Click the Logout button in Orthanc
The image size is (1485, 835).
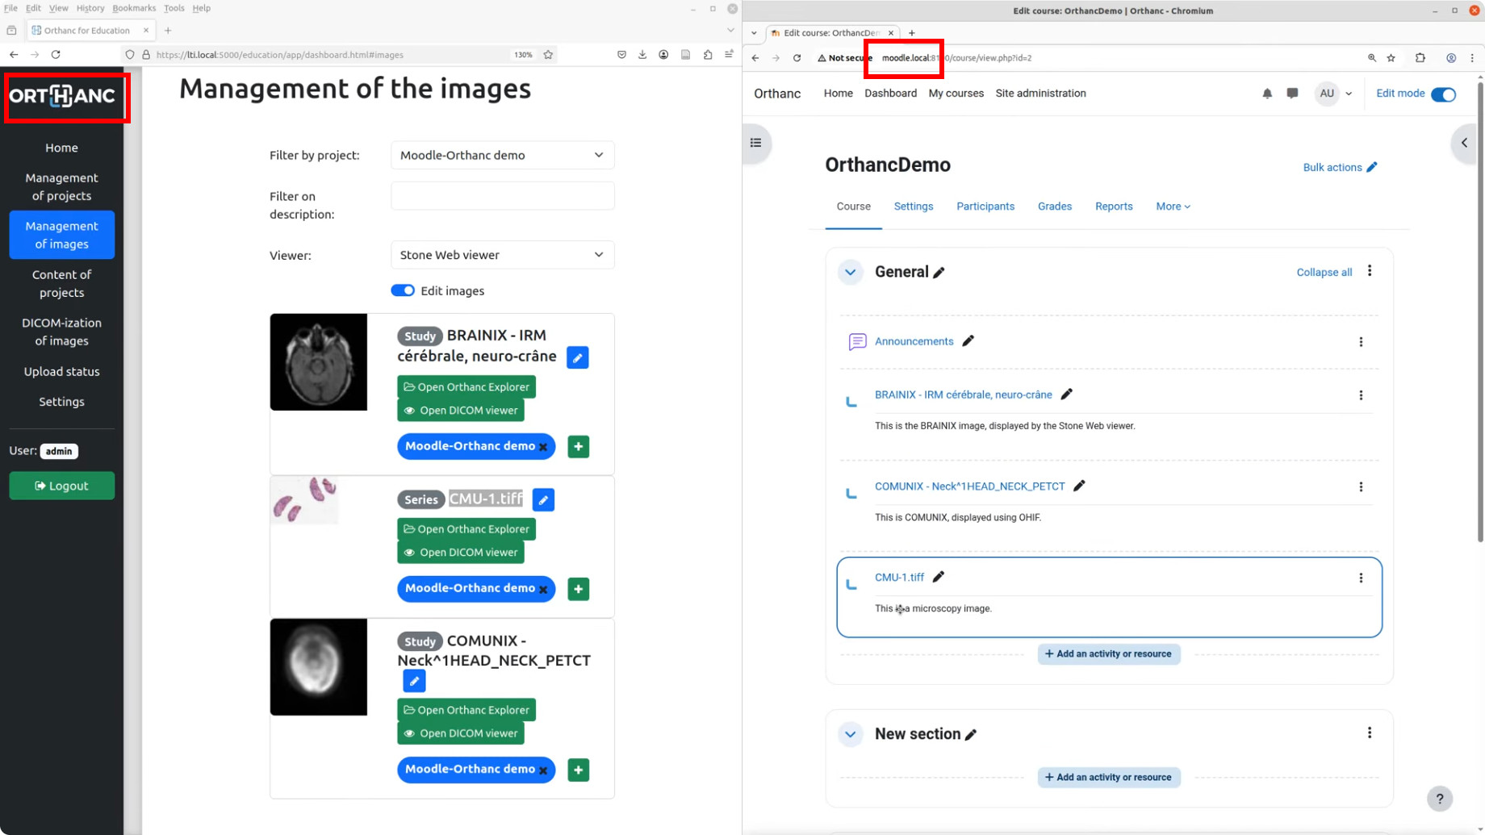[x=61, y=485]
